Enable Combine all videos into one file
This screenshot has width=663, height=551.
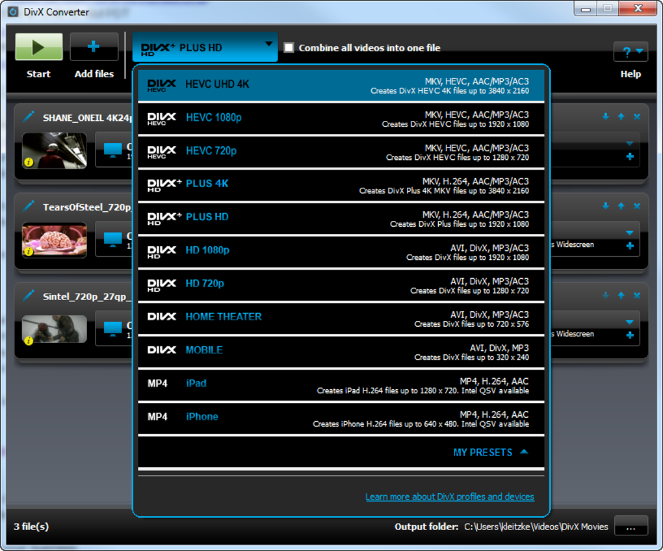coord(289,47)
